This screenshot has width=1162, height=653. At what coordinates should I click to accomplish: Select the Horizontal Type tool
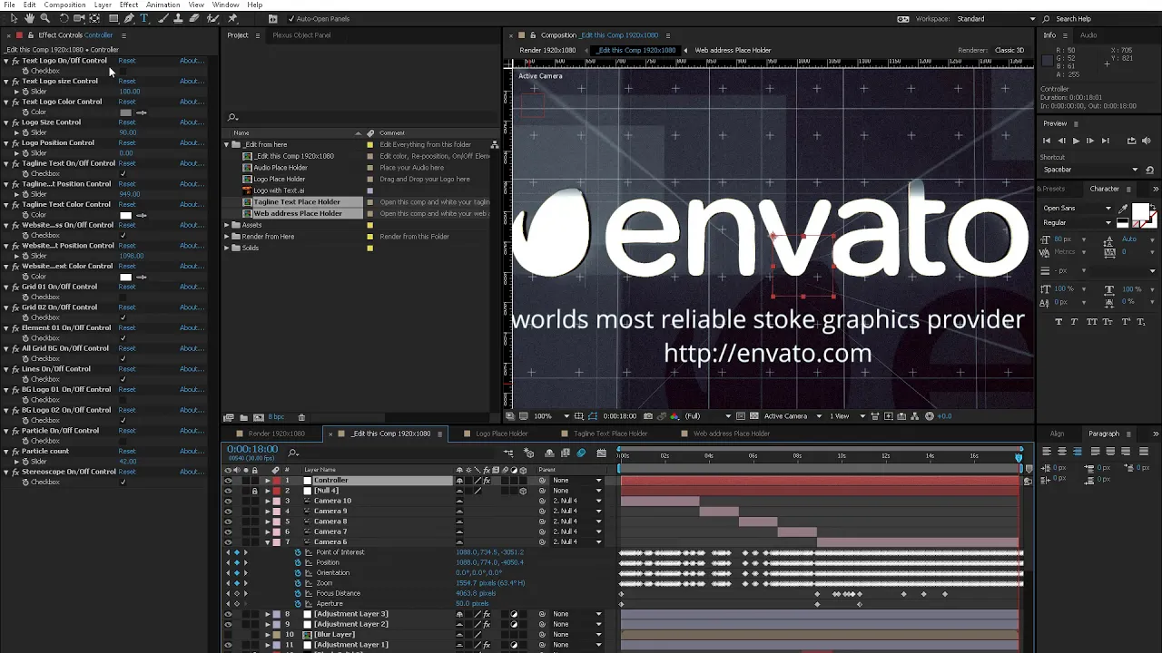pyautogui.click(x=144, y=18)
